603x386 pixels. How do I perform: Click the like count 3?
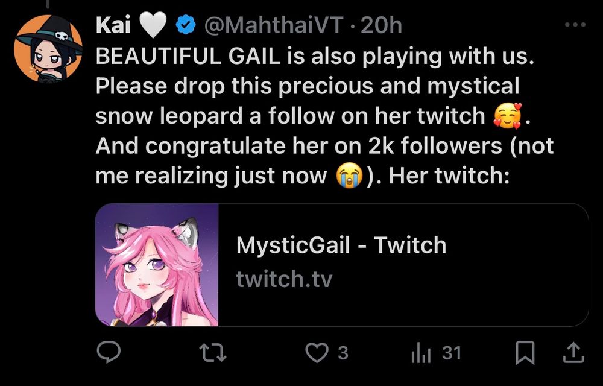click(x=343, y=353)
